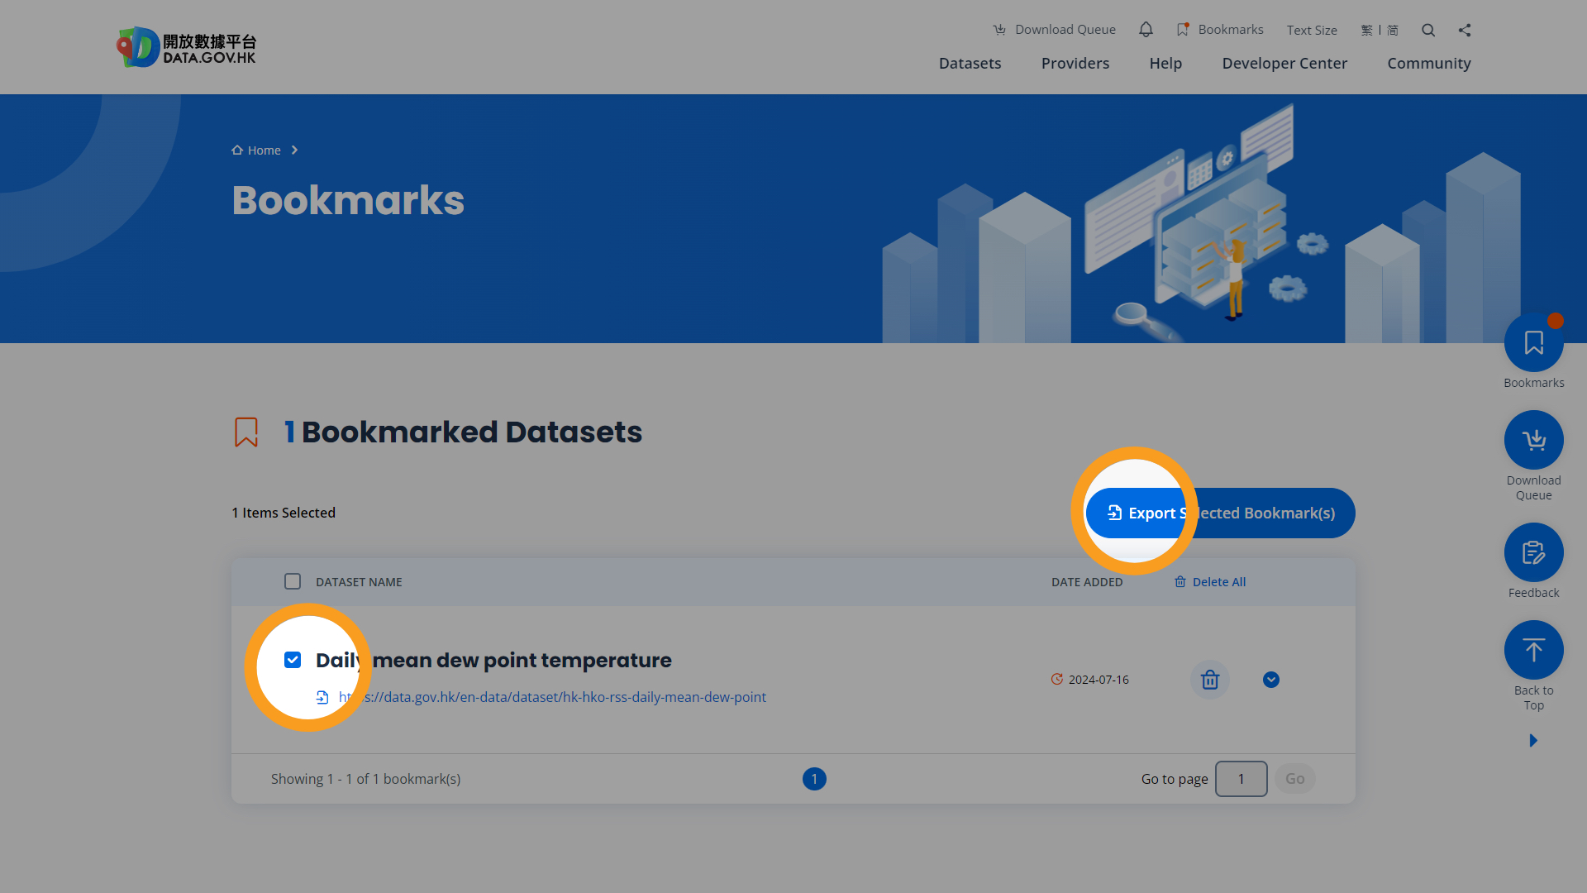Open the search icon in the header
Image resolution: width=1587 pixels, height=893 pixels.
point(1427,30)
